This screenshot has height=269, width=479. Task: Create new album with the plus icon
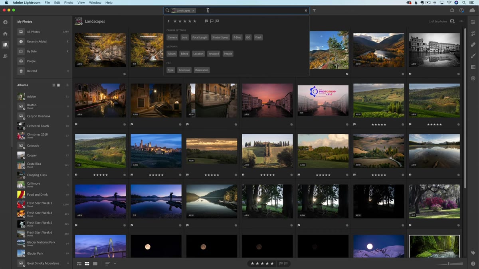[67, 85]
